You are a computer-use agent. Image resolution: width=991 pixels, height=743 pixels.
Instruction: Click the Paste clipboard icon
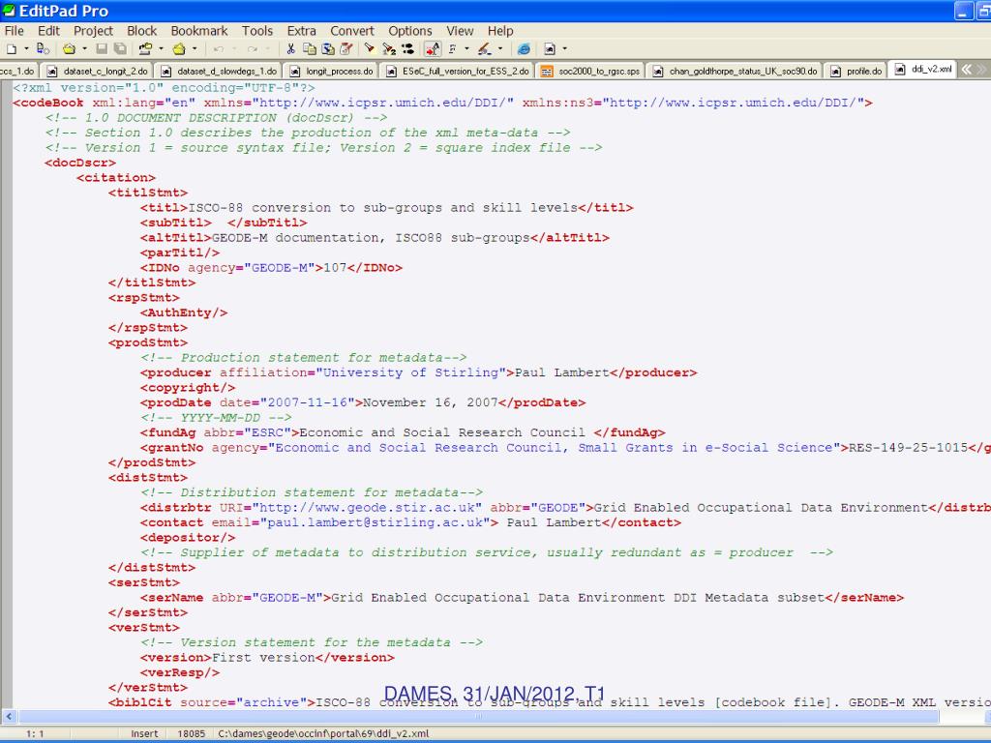click(x=328, y=48)
